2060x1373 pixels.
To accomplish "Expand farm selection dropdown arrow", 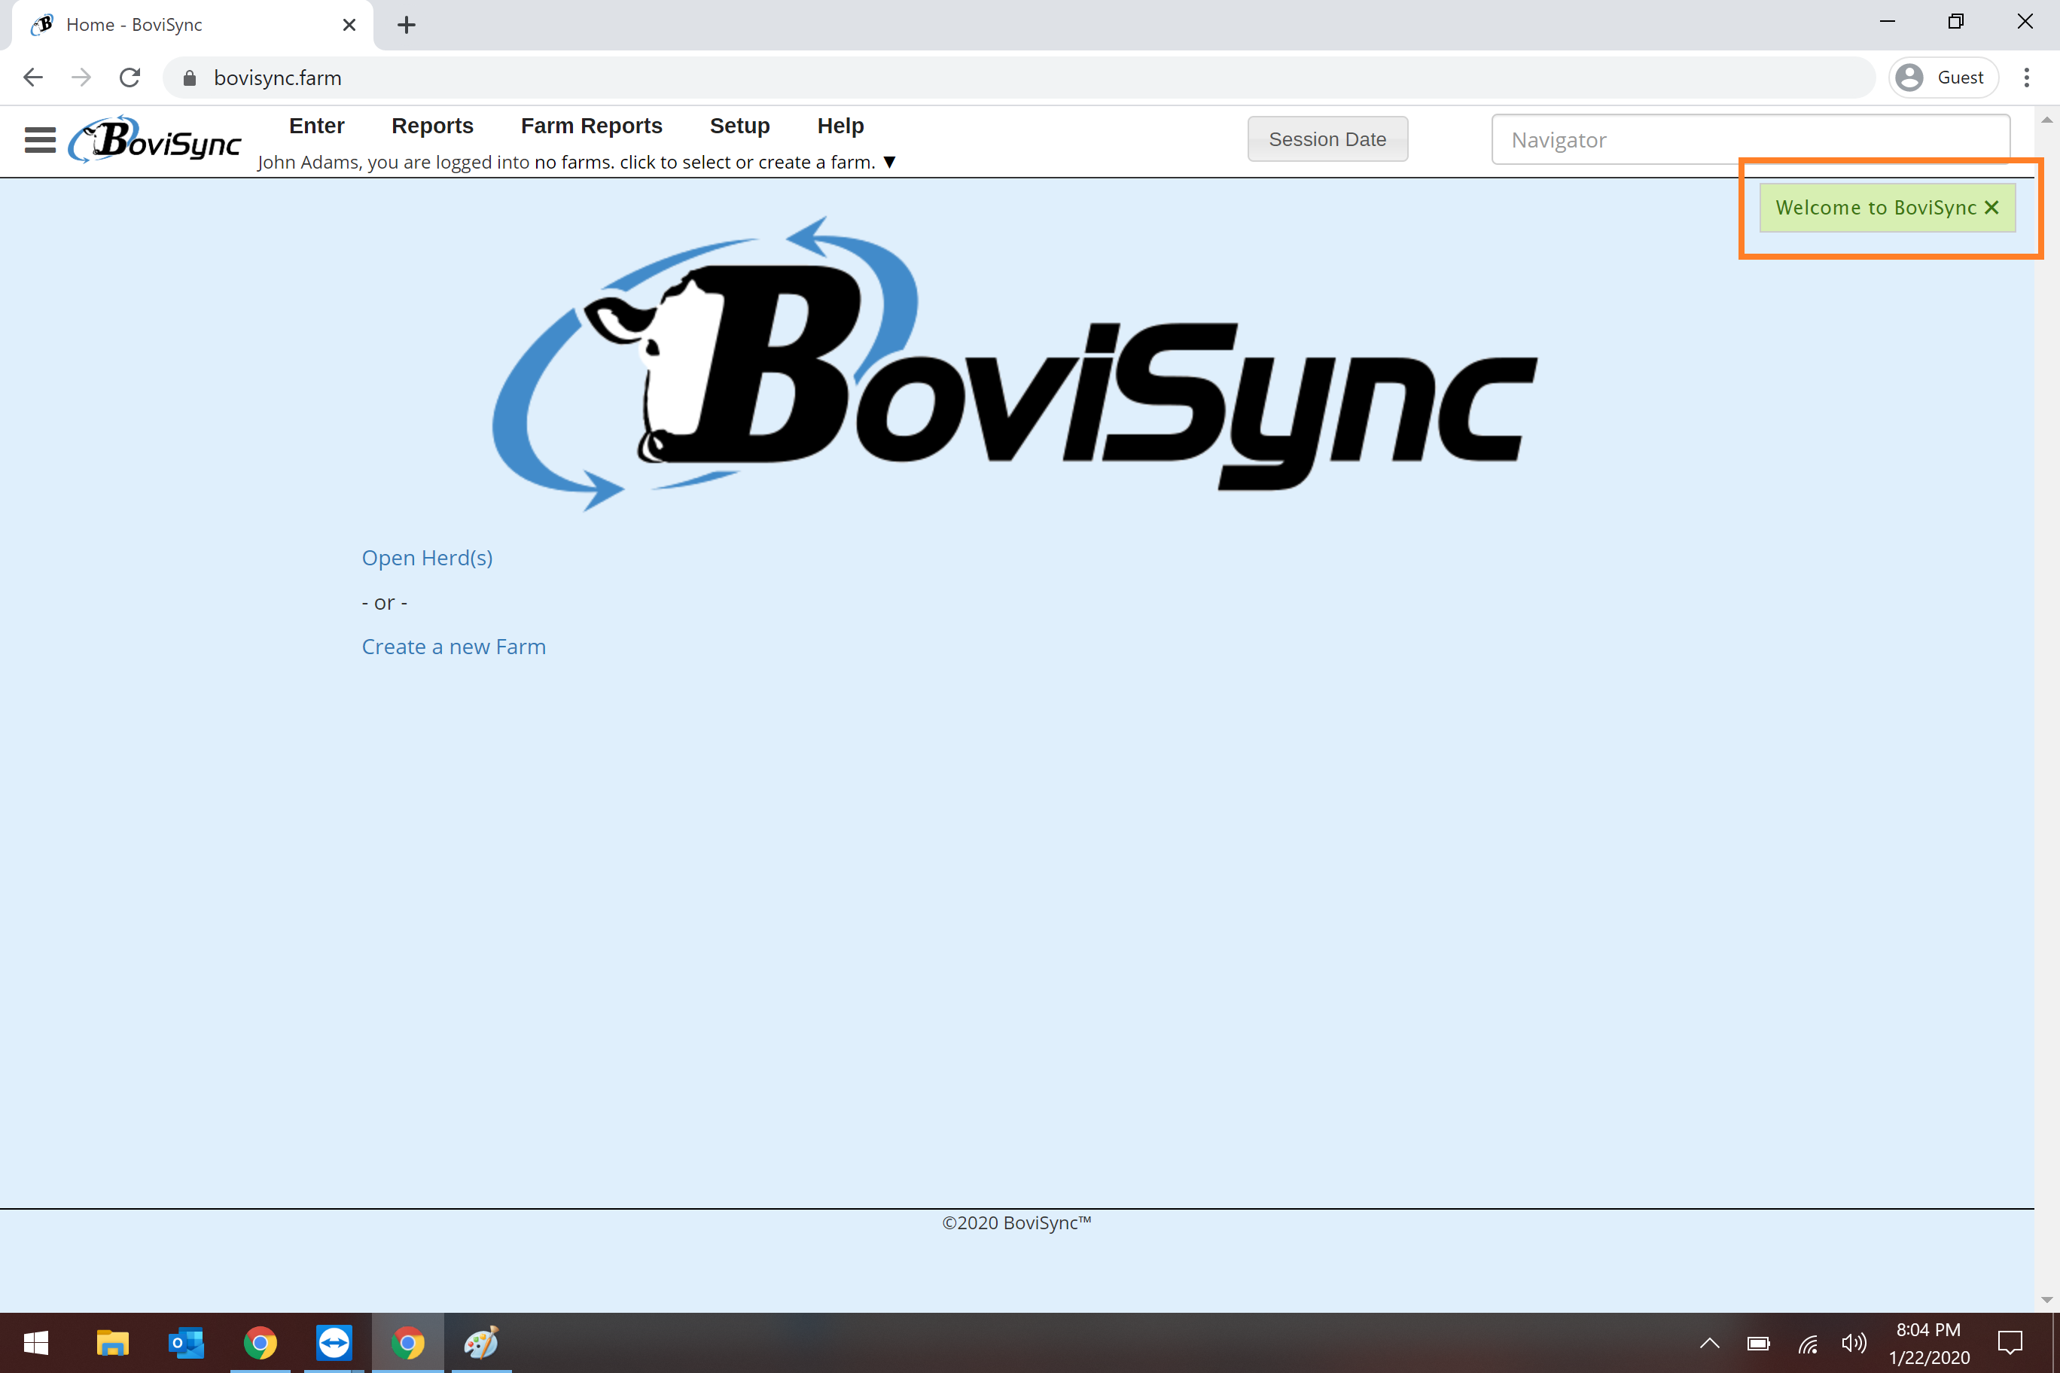I will pos(889,162).
